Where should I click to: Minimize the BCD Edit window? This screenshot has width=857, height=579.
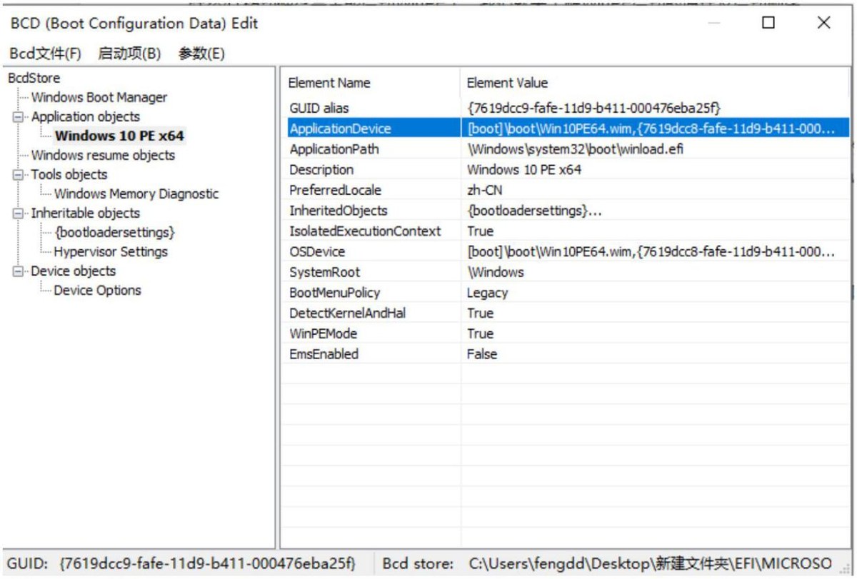pyautogui.click(x=714, y=23)
